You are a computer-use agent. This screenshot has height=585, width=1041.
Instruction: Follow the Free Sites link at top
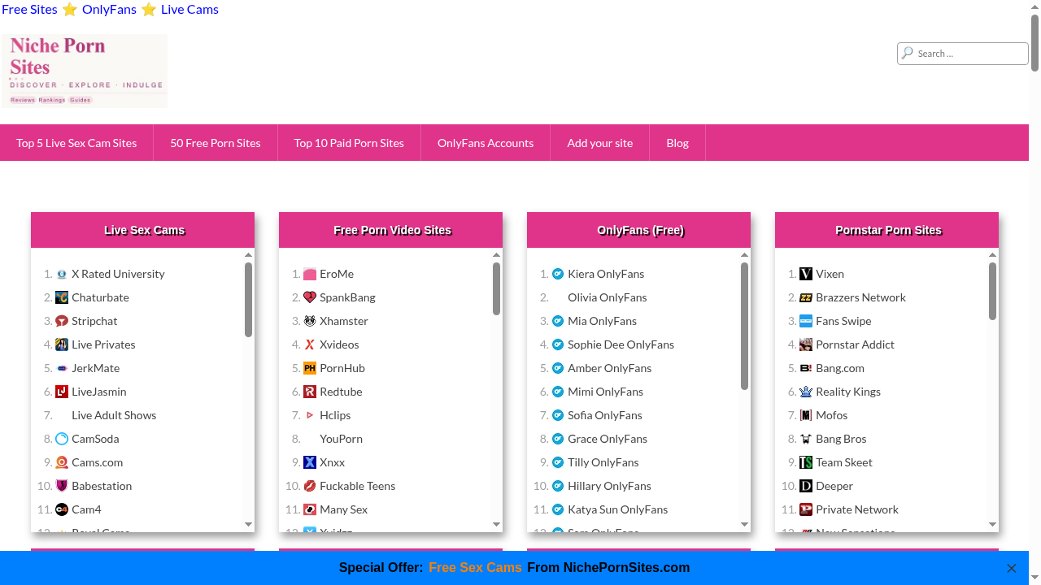coord(30,10)
